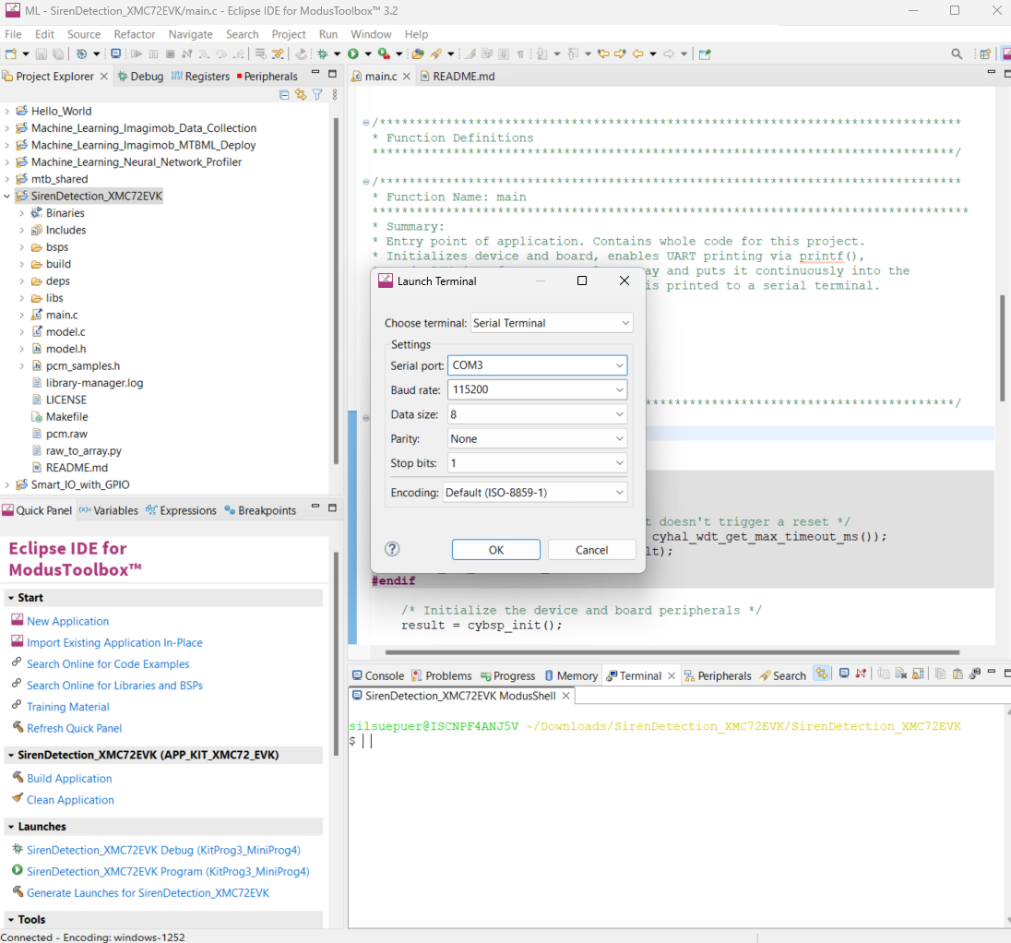Screen dimensions: 1011x943
Task: Open the Baud rate dropdown
Action: [537, 390]
